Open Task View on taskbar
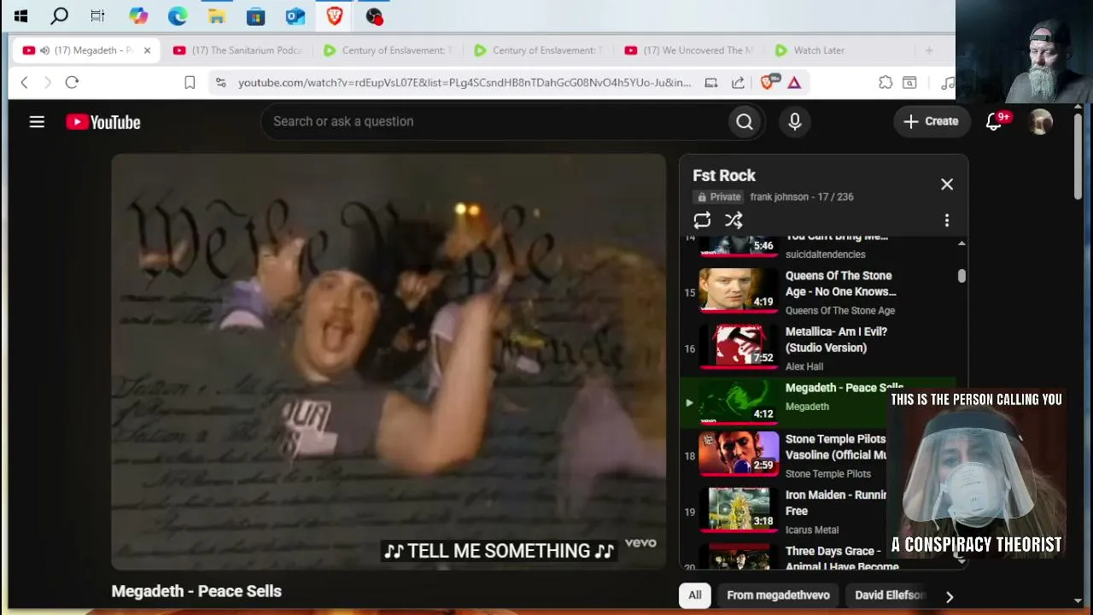1093x615 pixels. tap(97, 15)
